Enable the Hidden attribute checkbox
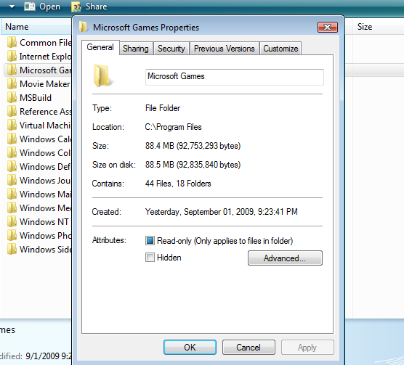The width and height of the screenshot is (404, 365). coord(150,257)
